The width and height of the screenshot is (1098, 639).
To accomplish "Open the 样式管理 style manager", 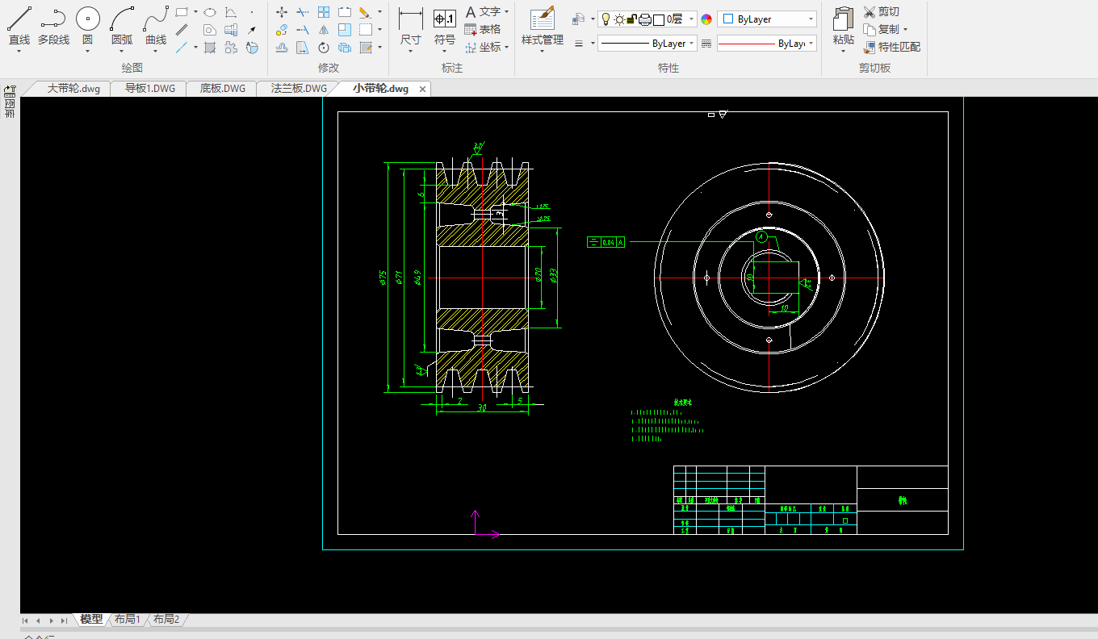I will [x=542, y=19].
